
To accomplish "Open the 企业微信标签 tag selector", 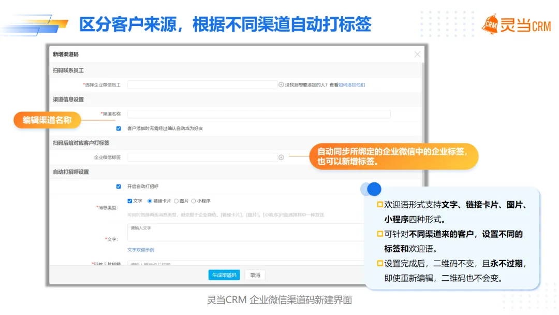I will (x=202, y=157).
